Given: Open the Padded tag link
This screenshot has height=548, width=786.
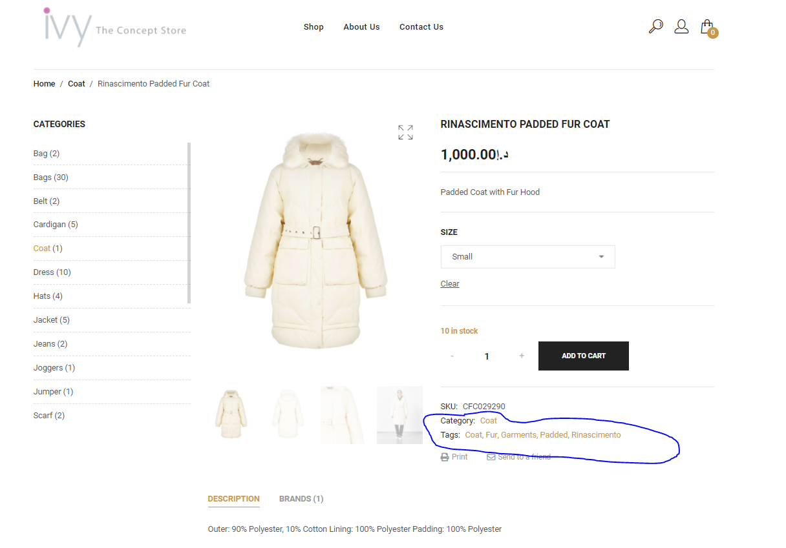Looking at the screenshot, I should tap(554, 435).
